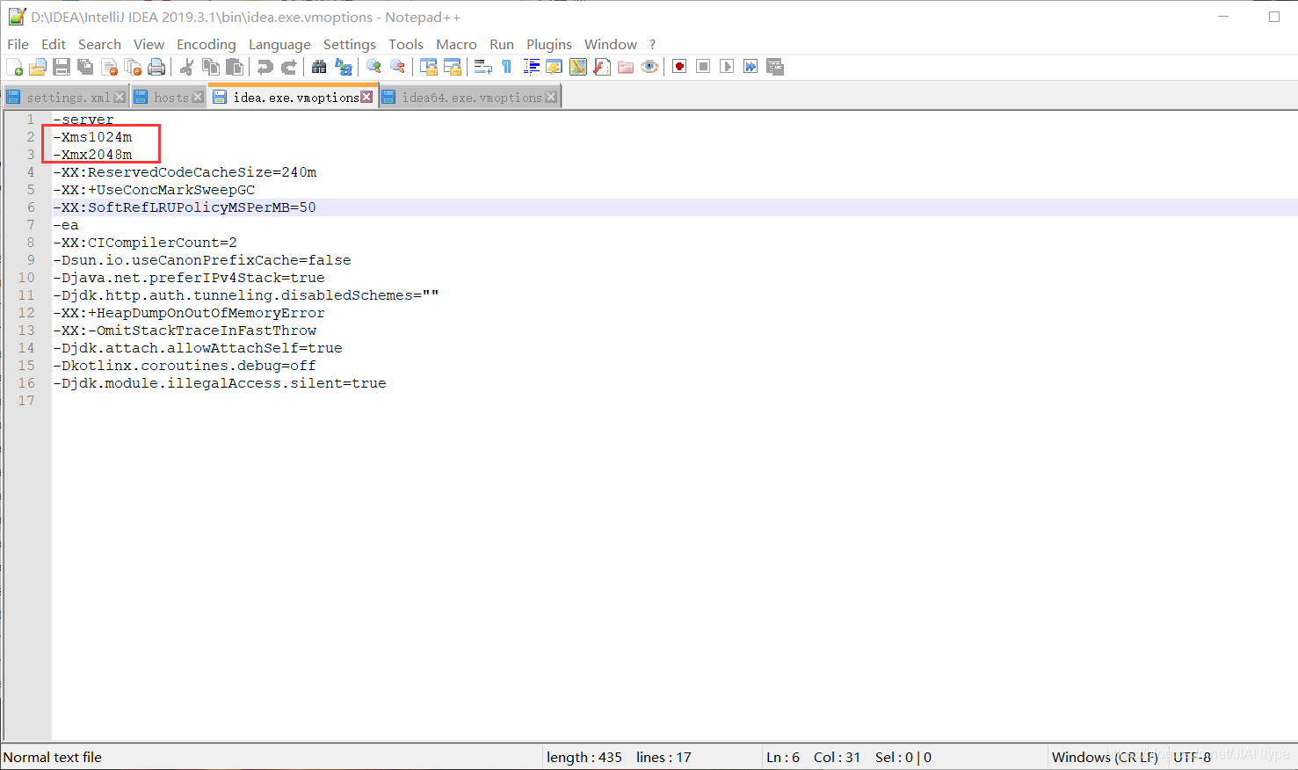Image resolution: width=1298 pixels, height=770 pixels.
Task: Open the Run menu
Action: pyautogui.click(x=502, y=44)
